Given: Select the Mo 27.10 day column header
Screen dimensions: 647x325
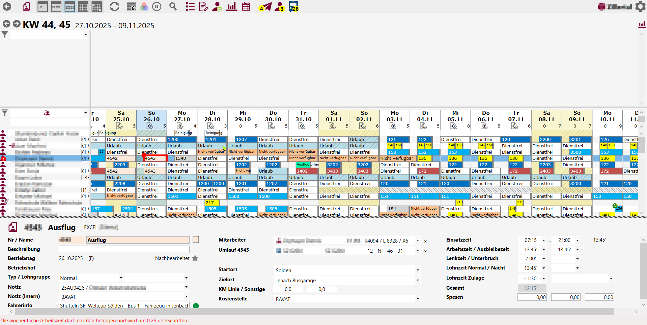Looking at the screenshot, I should pos(182,116).
